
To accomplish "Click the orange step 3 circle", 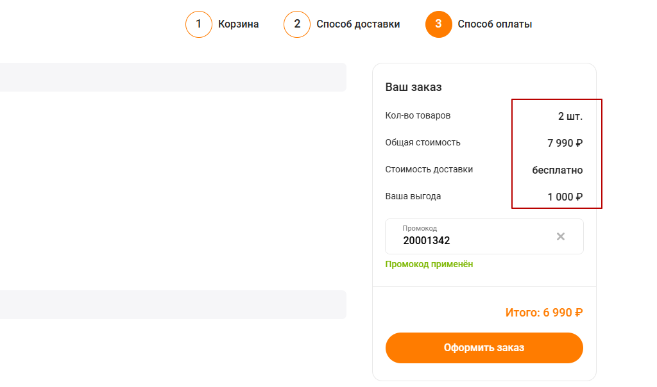I will (x=438, y=24).
